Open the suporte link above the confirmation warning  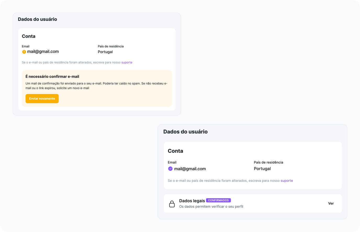pos(127,63)
